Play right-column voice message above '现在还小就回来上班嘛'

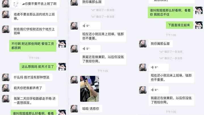159,67
